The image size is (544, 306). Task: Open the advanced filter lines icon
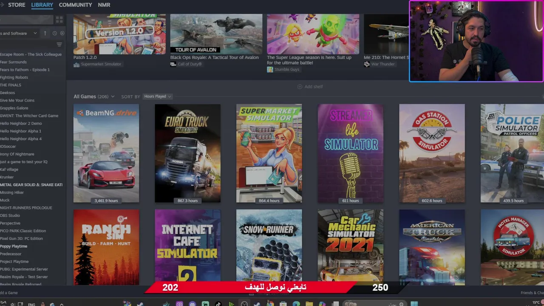coord(59,45)
